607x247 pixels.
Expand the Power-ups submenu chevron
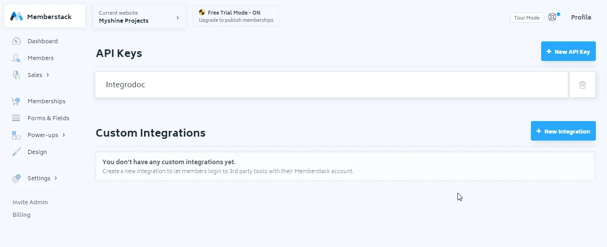point(64,135)
